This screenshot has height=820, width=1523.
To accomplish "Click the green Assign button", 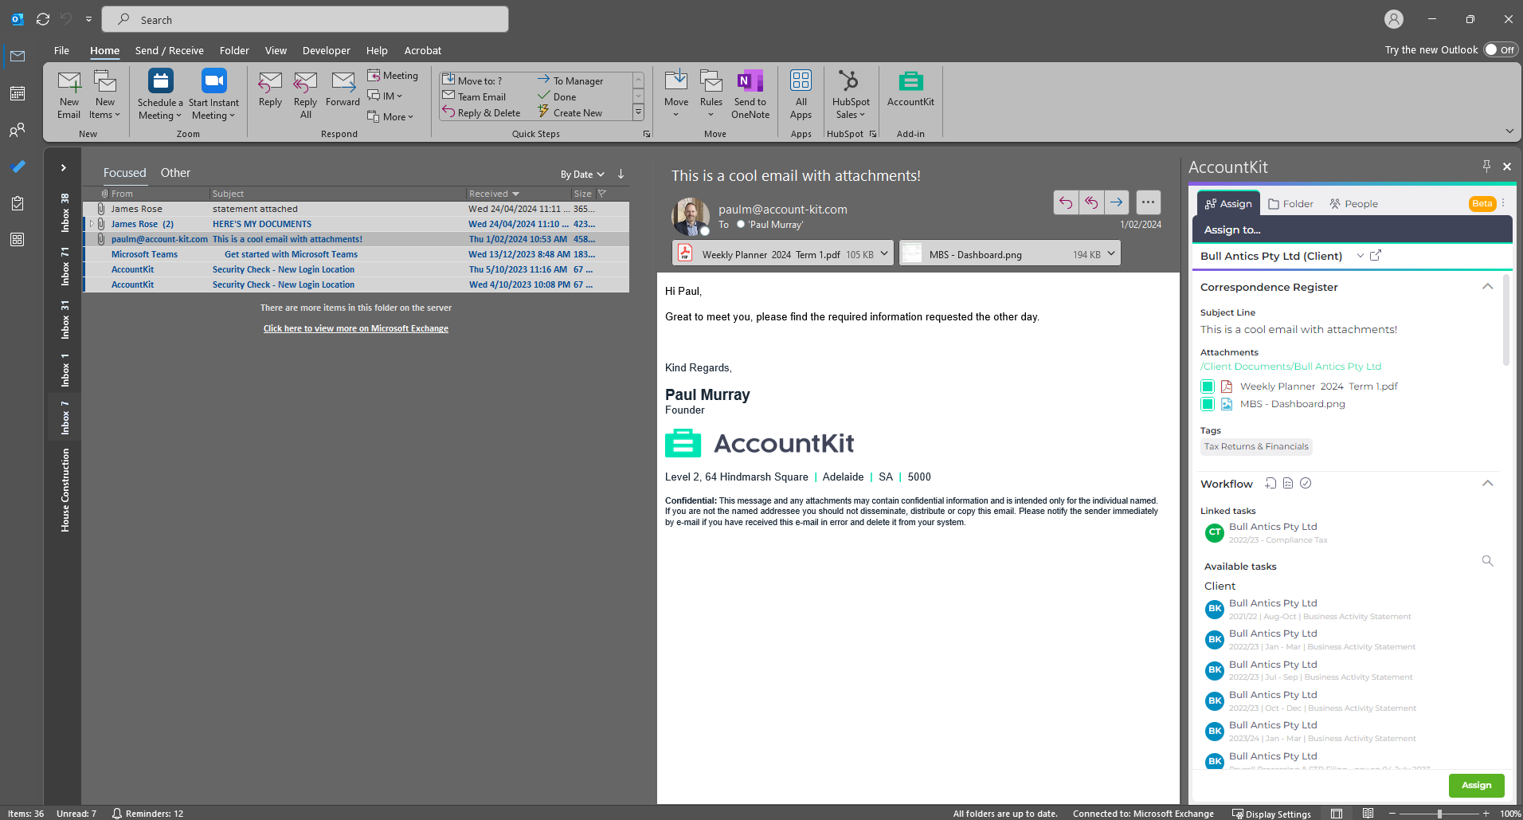I will coord(1476,785).
